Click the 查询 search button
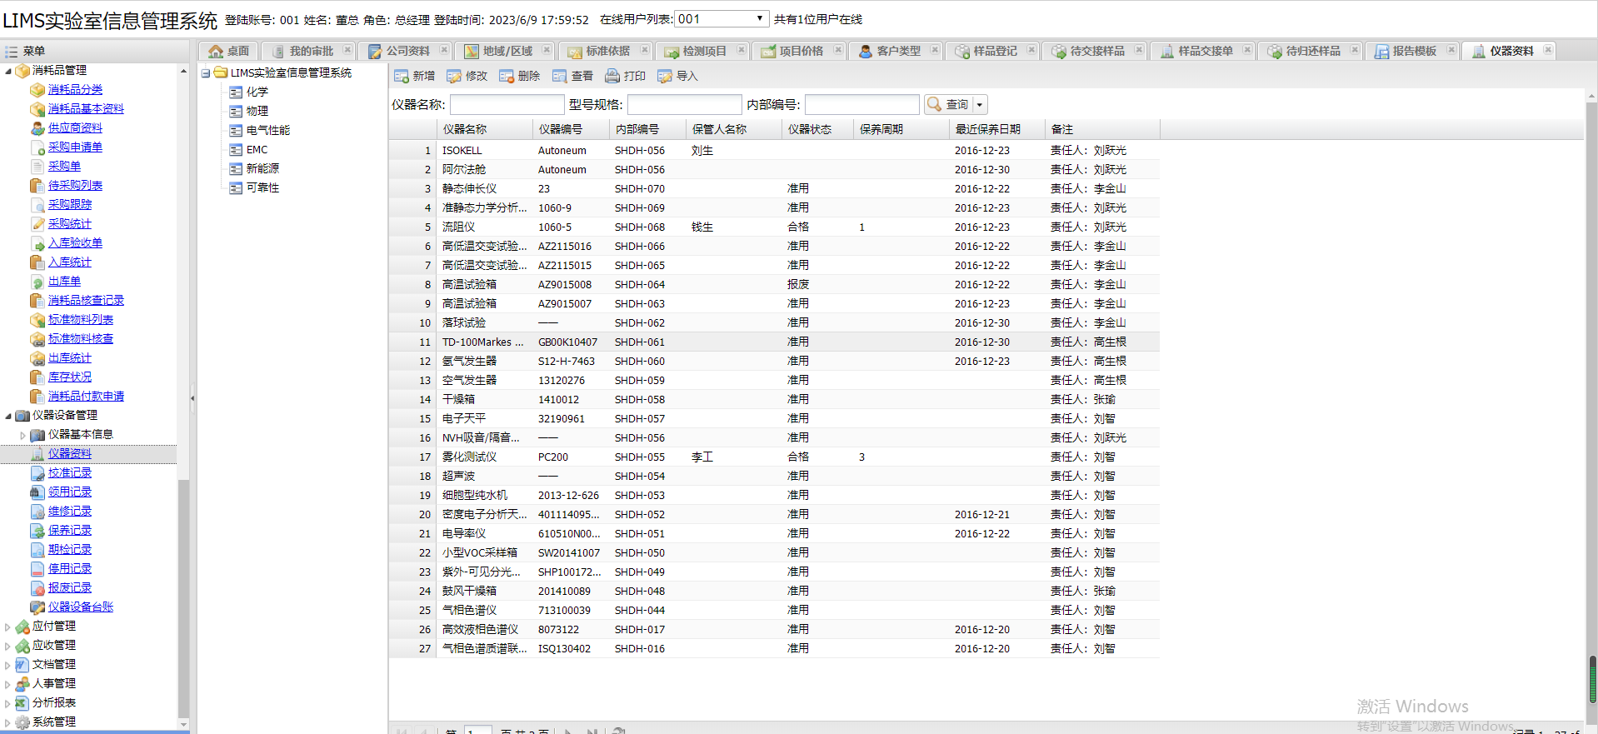This screenshot has height=734, width=1598. (x=949, y=105)
